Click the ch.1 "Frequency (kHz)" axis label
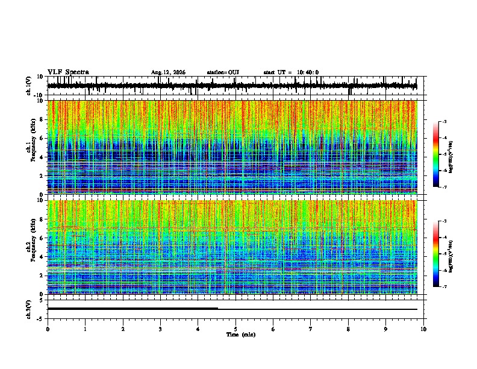This screenshot has height=369, width=477. pyautogui.click(x=33, y=140)
